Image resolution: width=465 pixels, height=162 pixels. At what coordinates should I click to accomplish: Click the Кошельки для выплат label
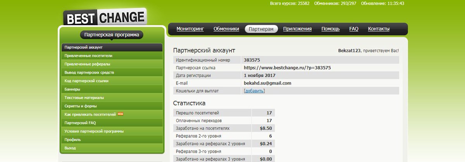pos(197,91)
